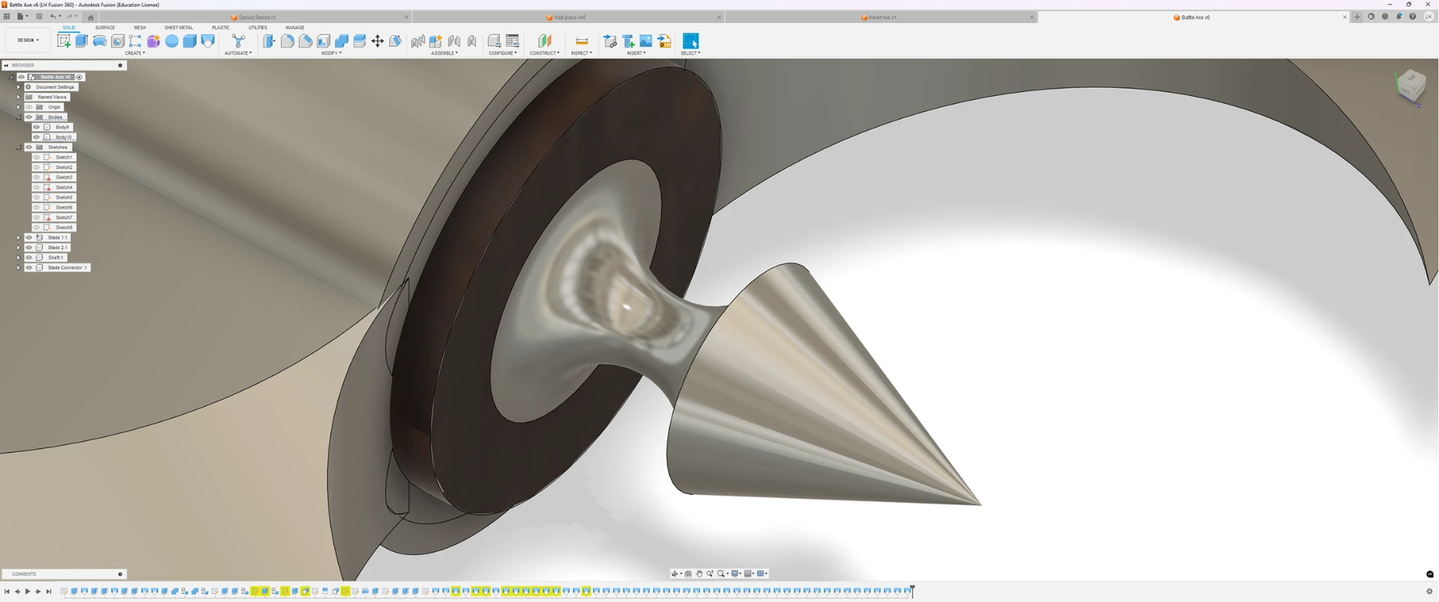This screenshot has width=1439, height=602.
Task: Click the Look At icon
Action: (688, 574)
